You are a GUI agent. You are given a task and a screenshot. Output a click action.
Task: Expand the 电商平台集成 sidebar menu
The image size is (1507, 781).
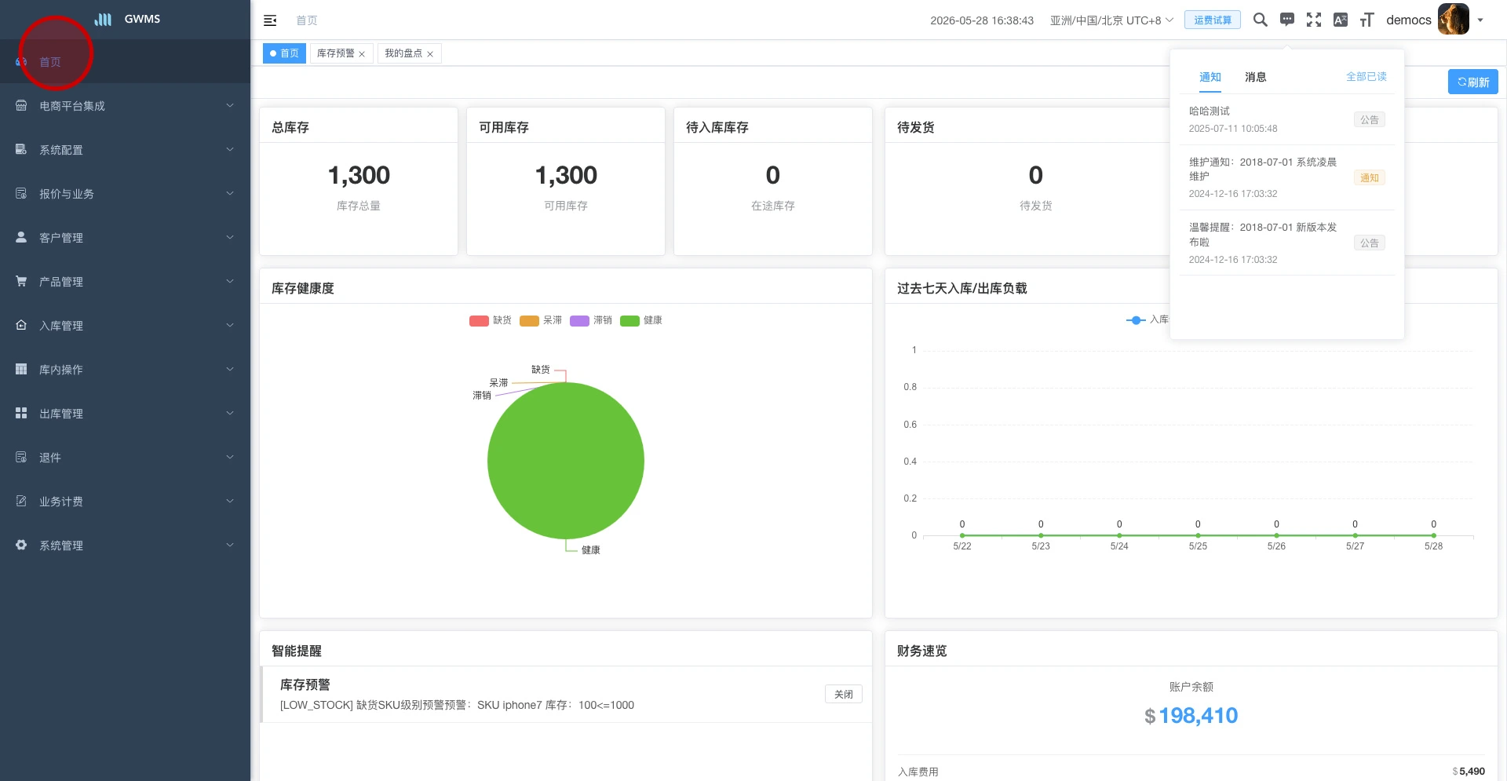pyautogui.click(x=126, y=106)
